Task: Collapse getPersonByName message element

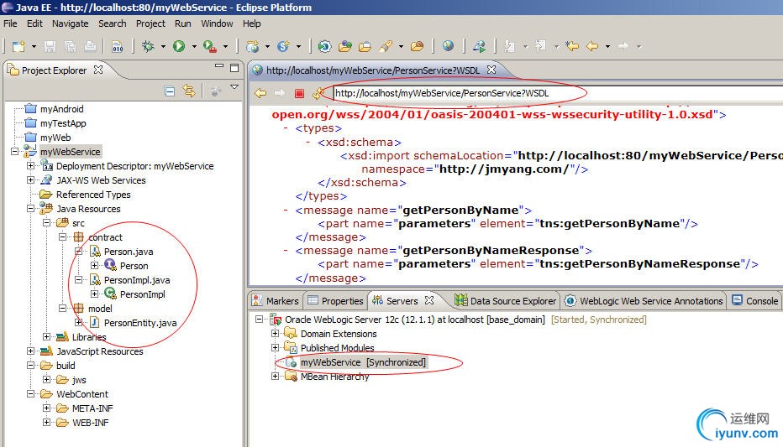Action: [x=286, y=210]
